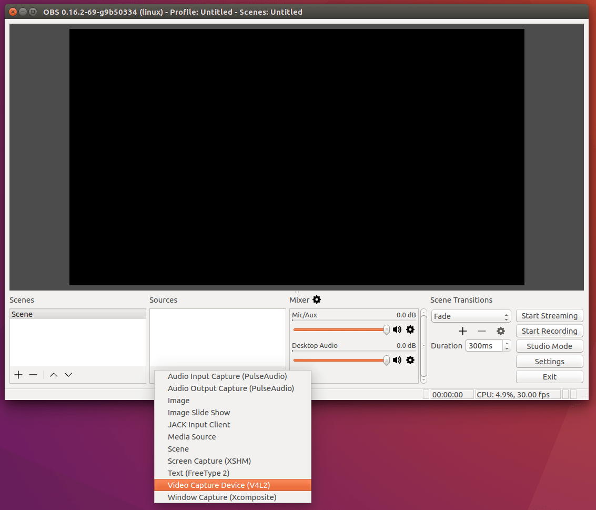596x510 pixels.
Task: Open Desktop Audio advanced properties gear
Action: coord(410,360)
